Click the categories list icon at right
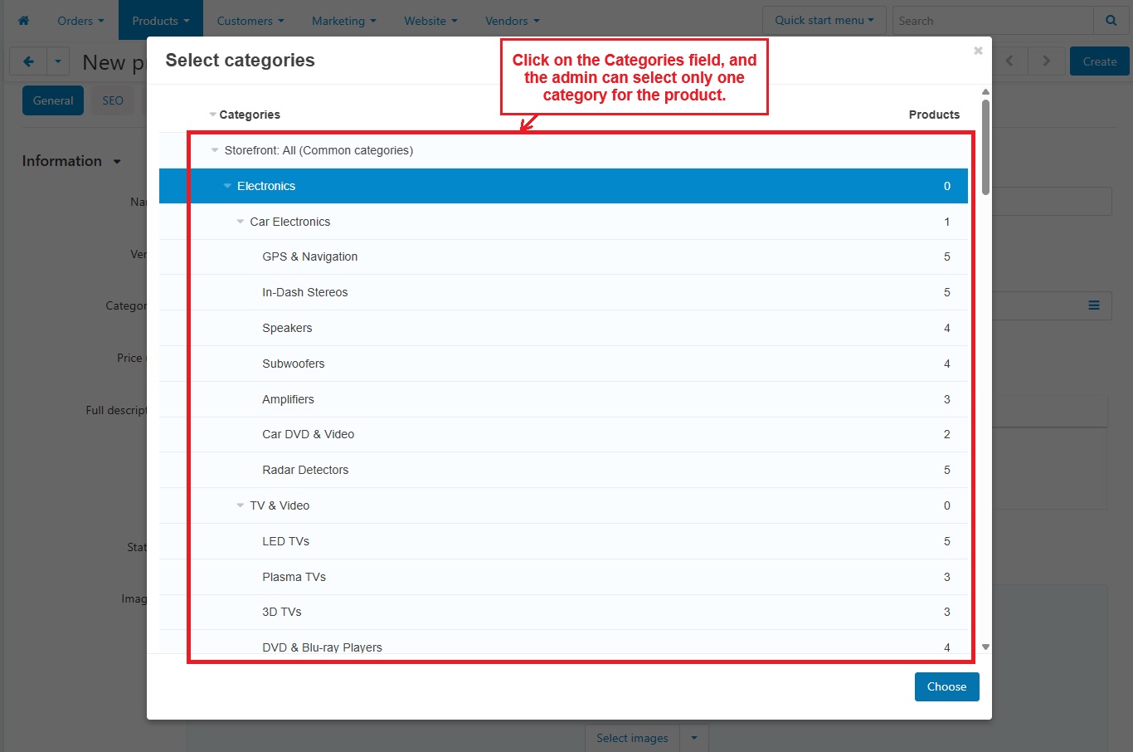Viewport: 1133px width, 752px height. click(x=1094, y=305)
